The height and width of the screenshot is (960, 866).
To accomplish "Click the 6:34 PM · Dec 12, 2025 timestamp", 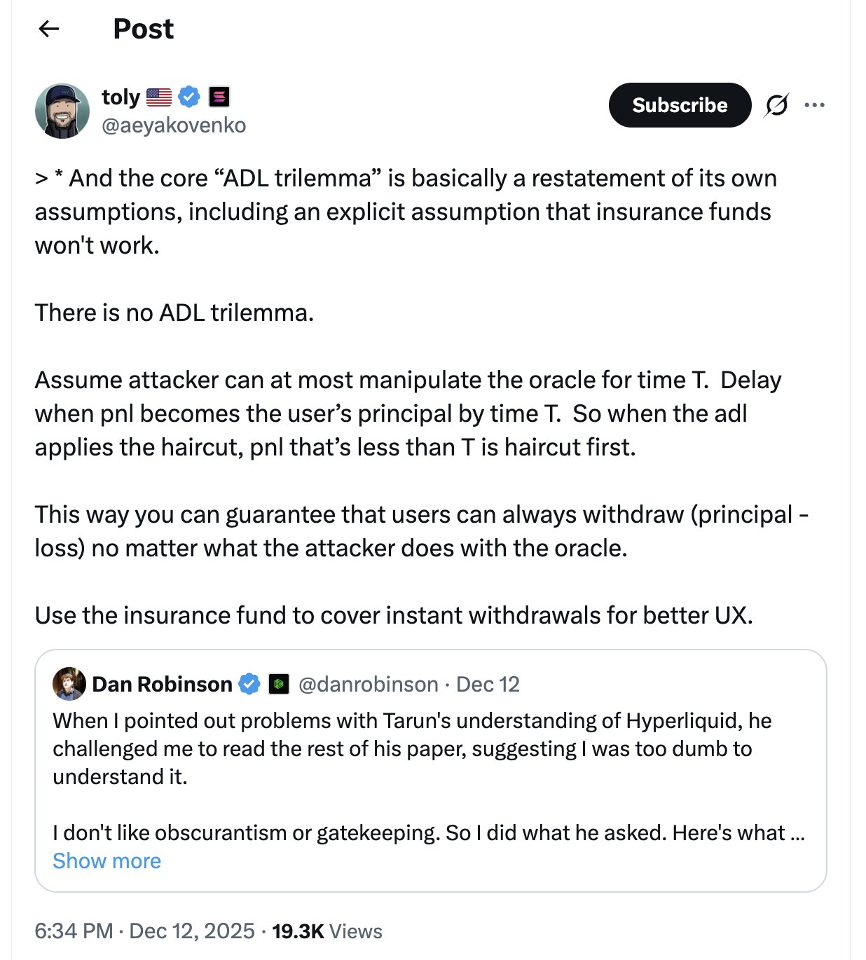I will (144, 931).
